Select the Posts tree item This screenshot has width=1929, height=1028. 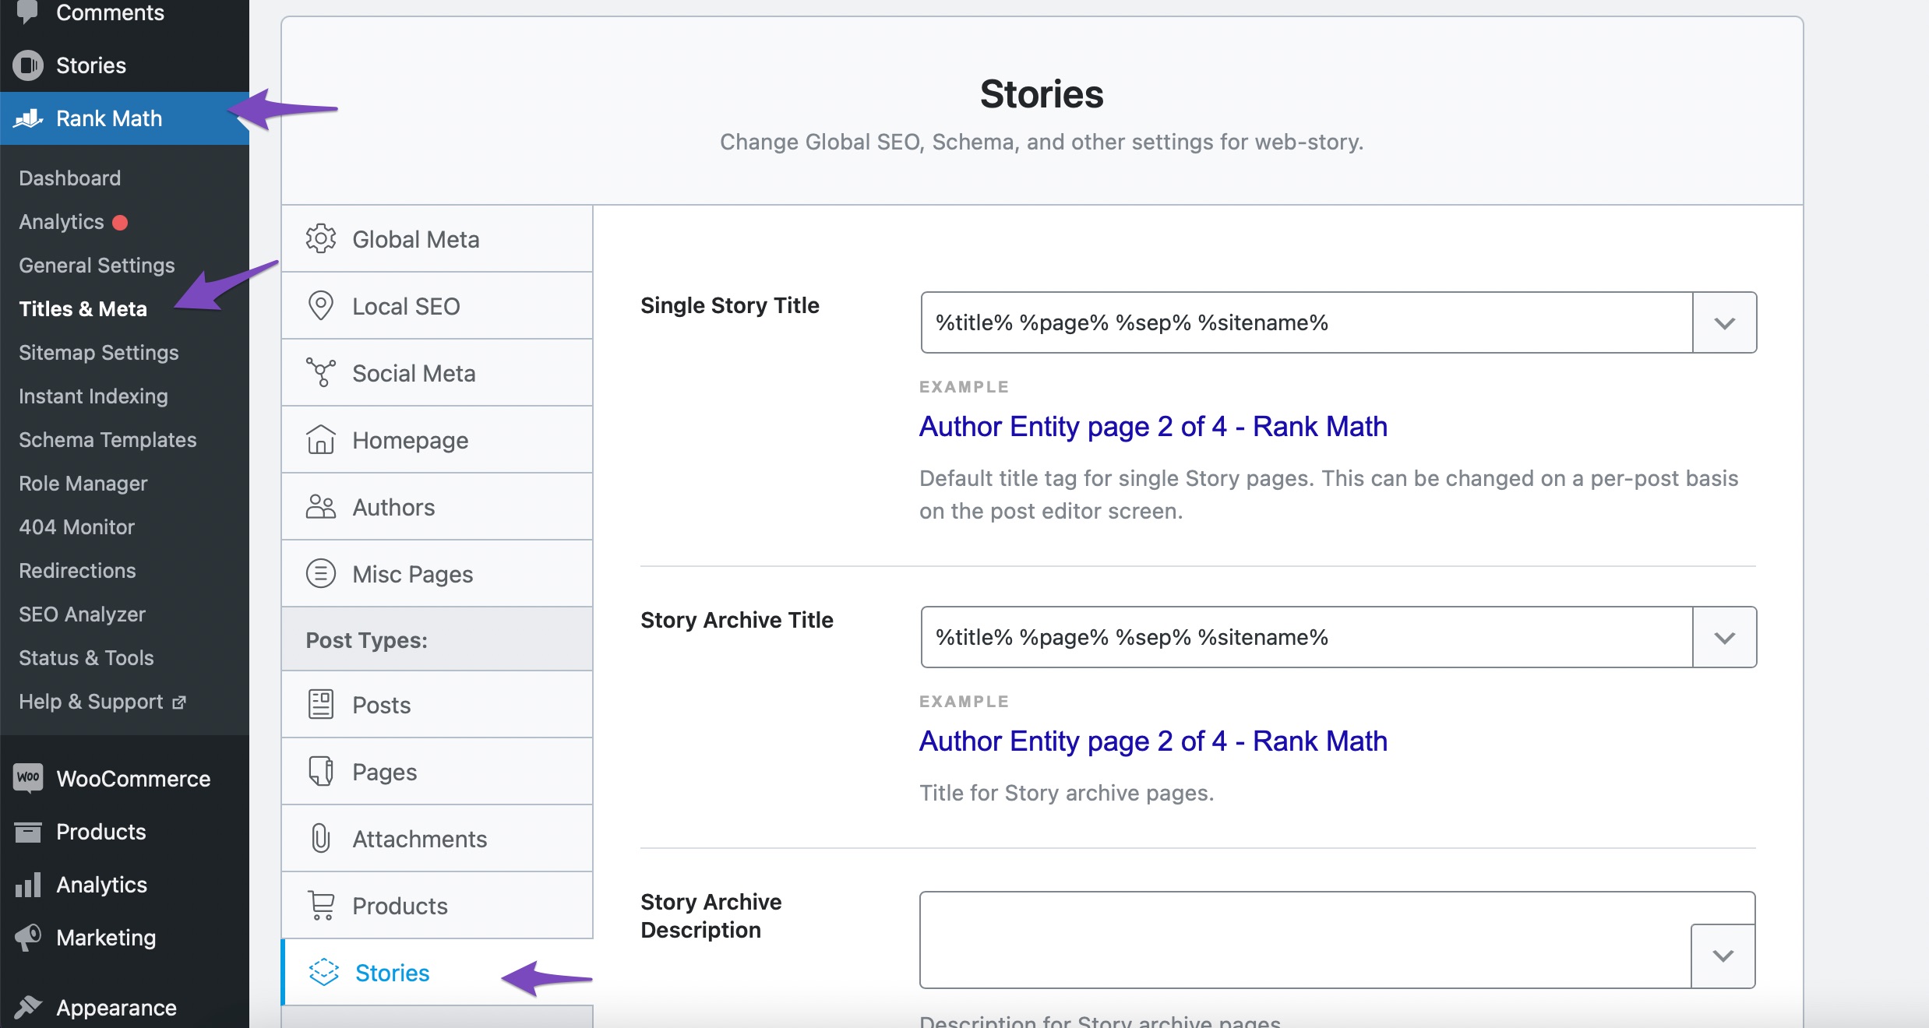380,702
